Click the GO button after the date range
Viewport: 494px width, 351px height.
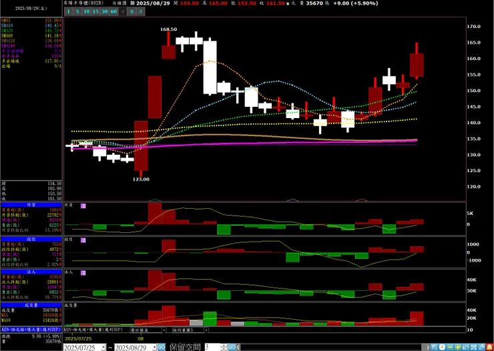tap(162, 347)
